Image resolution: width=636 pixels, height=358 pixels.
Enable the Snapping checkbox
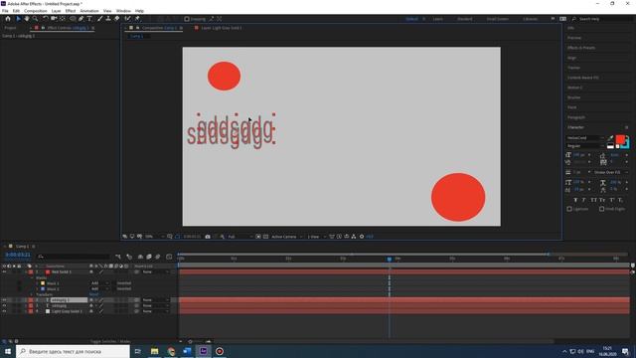click(x=187, y=19)
